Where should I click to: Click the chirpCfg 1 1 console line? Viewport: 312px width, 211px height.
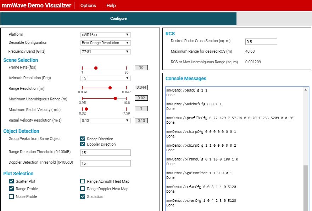click(201, 145)
